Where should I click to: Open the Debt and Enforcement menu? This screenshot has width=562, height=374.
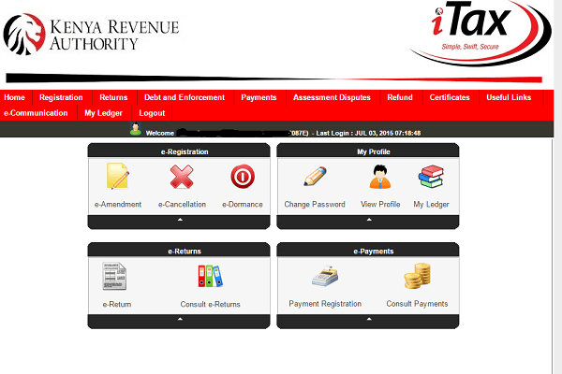click(x=185, y=97)
